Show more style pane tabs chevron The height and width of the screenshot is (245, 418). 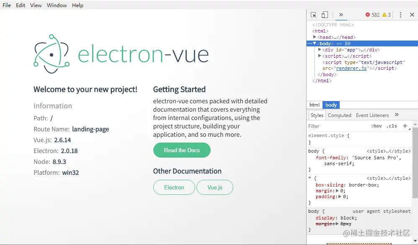397,115
